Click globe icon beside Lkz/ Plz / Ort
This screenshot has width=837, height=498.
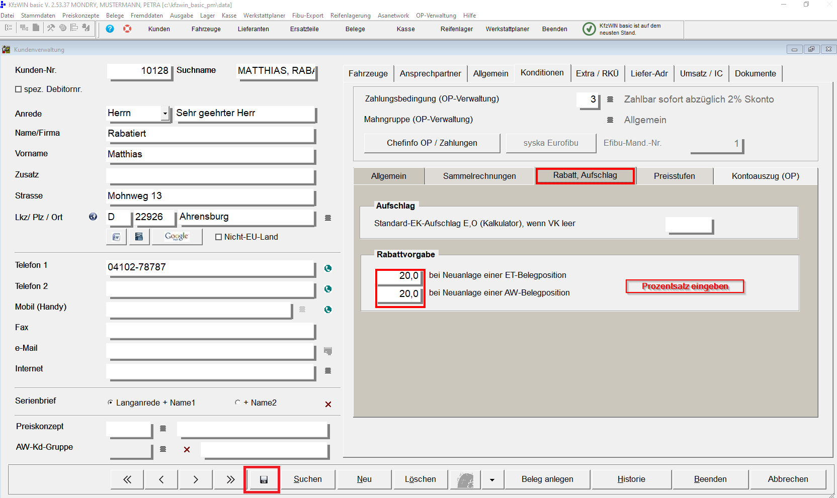pyautogui.click(x=93, y=217)
